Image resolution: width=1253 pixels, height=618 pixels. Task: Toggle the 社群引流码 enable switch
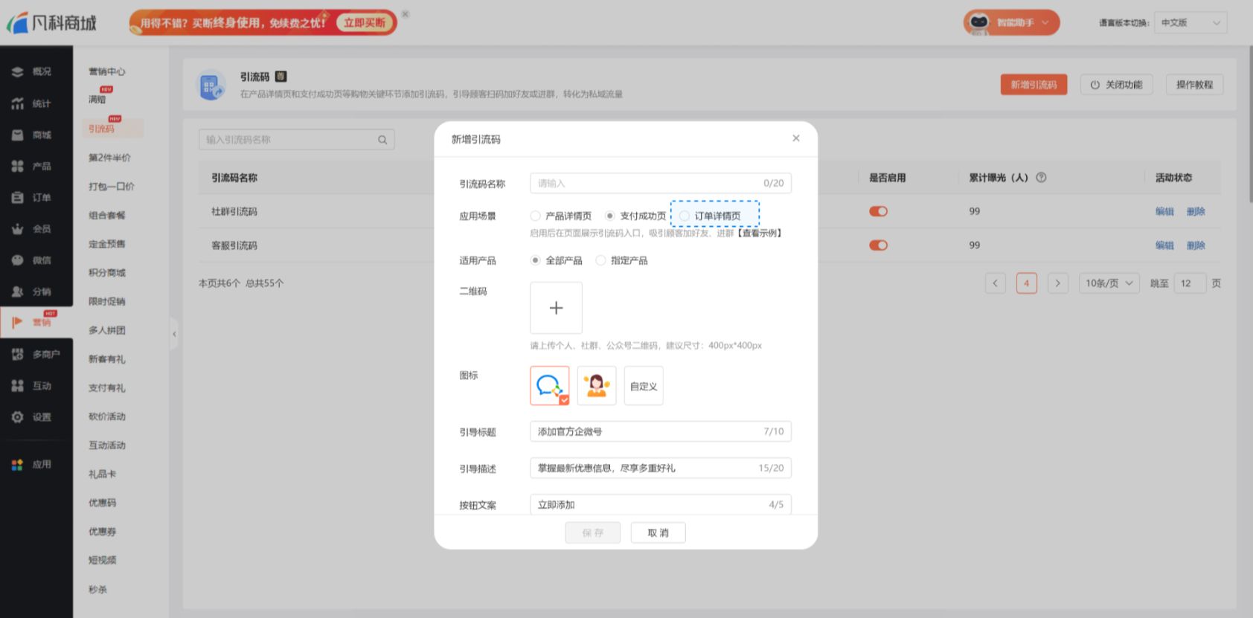tap(878, 211)
